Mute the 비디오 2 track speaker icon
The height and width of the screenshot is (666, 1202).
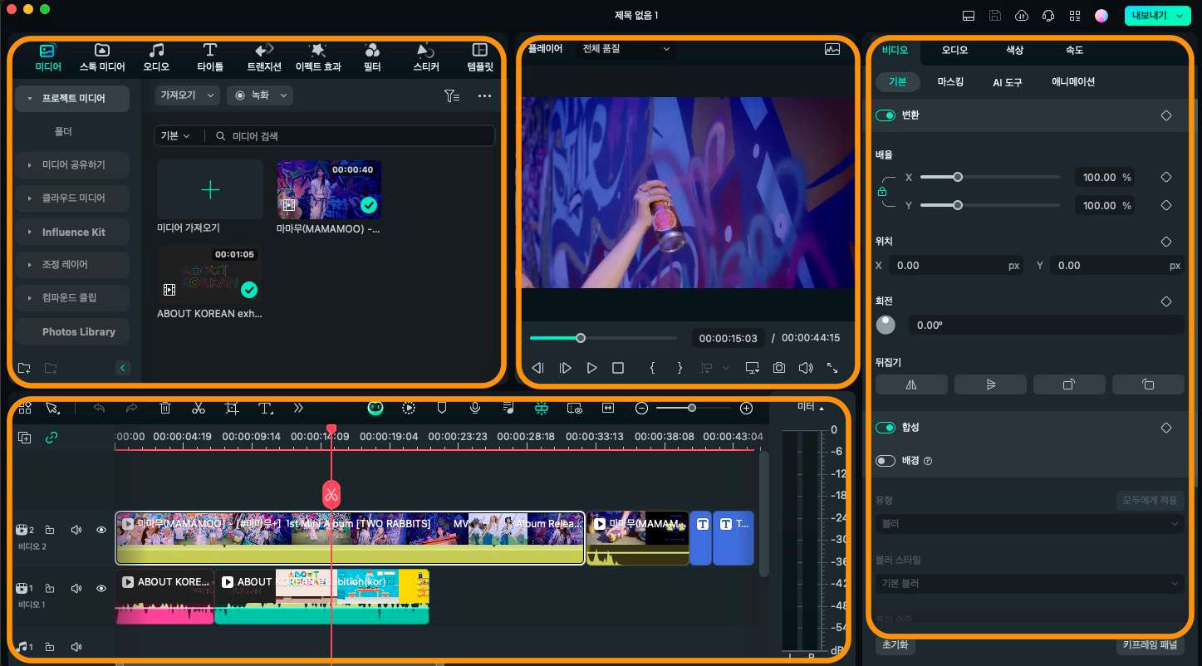pos(76,529)
